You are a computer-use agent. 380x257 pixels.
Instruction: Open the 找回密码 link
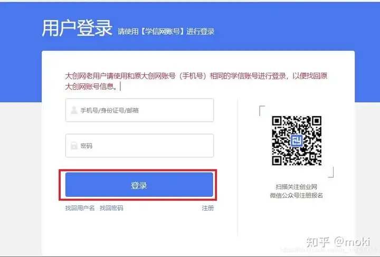111,208
